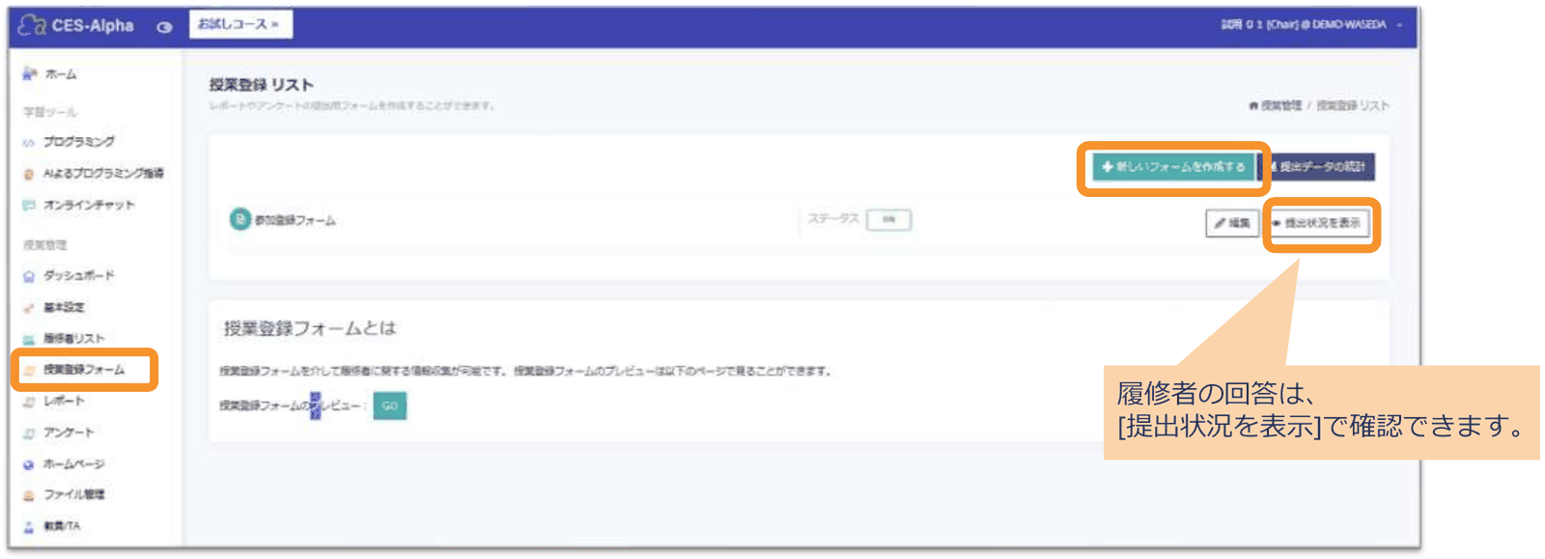Open 教員/TA in the sidebar
Screen dimensions: 1545x559
62,526
